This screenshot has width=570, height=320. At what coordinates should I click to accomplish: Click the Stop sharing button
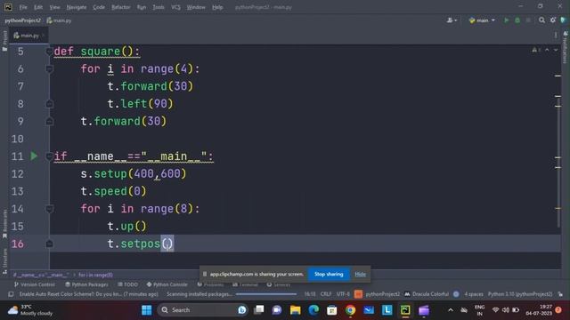click(329, 275)
